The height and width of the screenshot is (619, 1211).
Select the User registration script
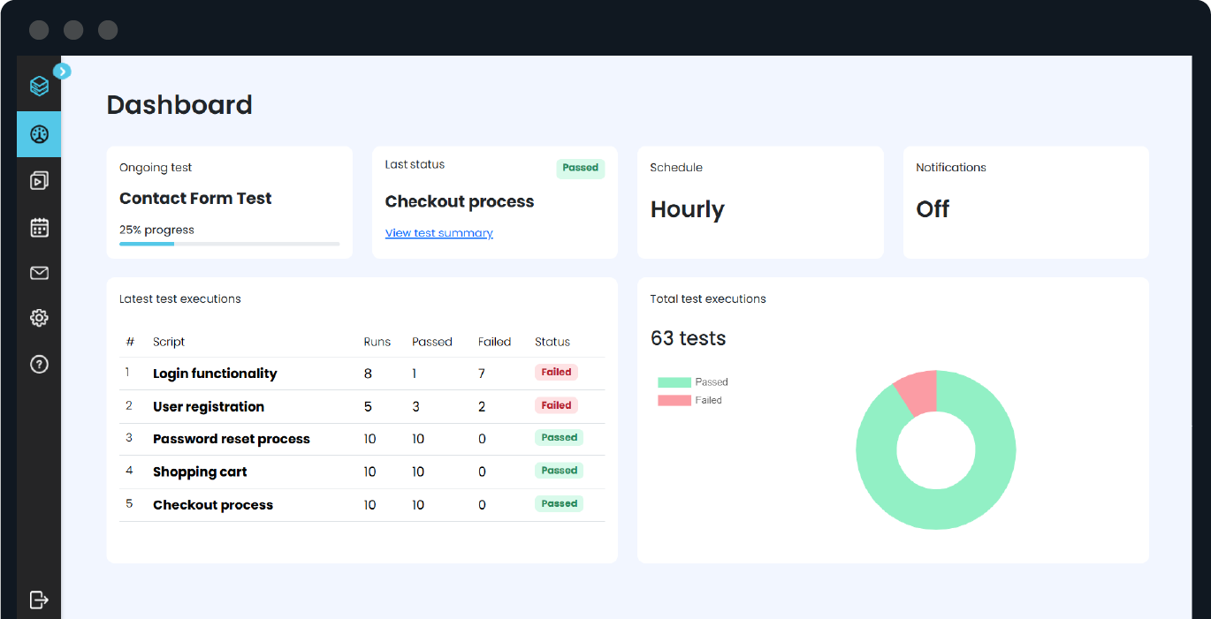click(x=209, y=407)
